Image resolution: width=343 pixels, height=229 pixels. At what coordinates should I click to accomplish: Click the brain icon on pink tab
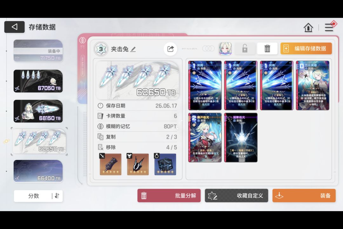[x=83, y=40]
